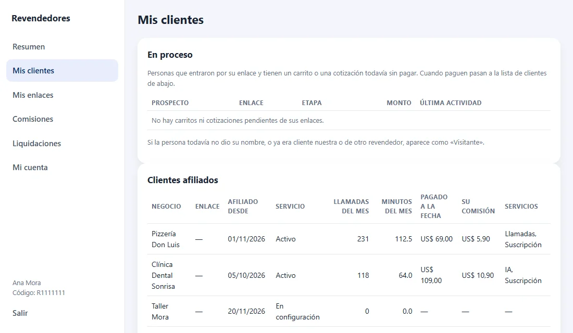Click the 118 calls value
The width and height of the screenshot is (573, 333).
coord(363,275)
